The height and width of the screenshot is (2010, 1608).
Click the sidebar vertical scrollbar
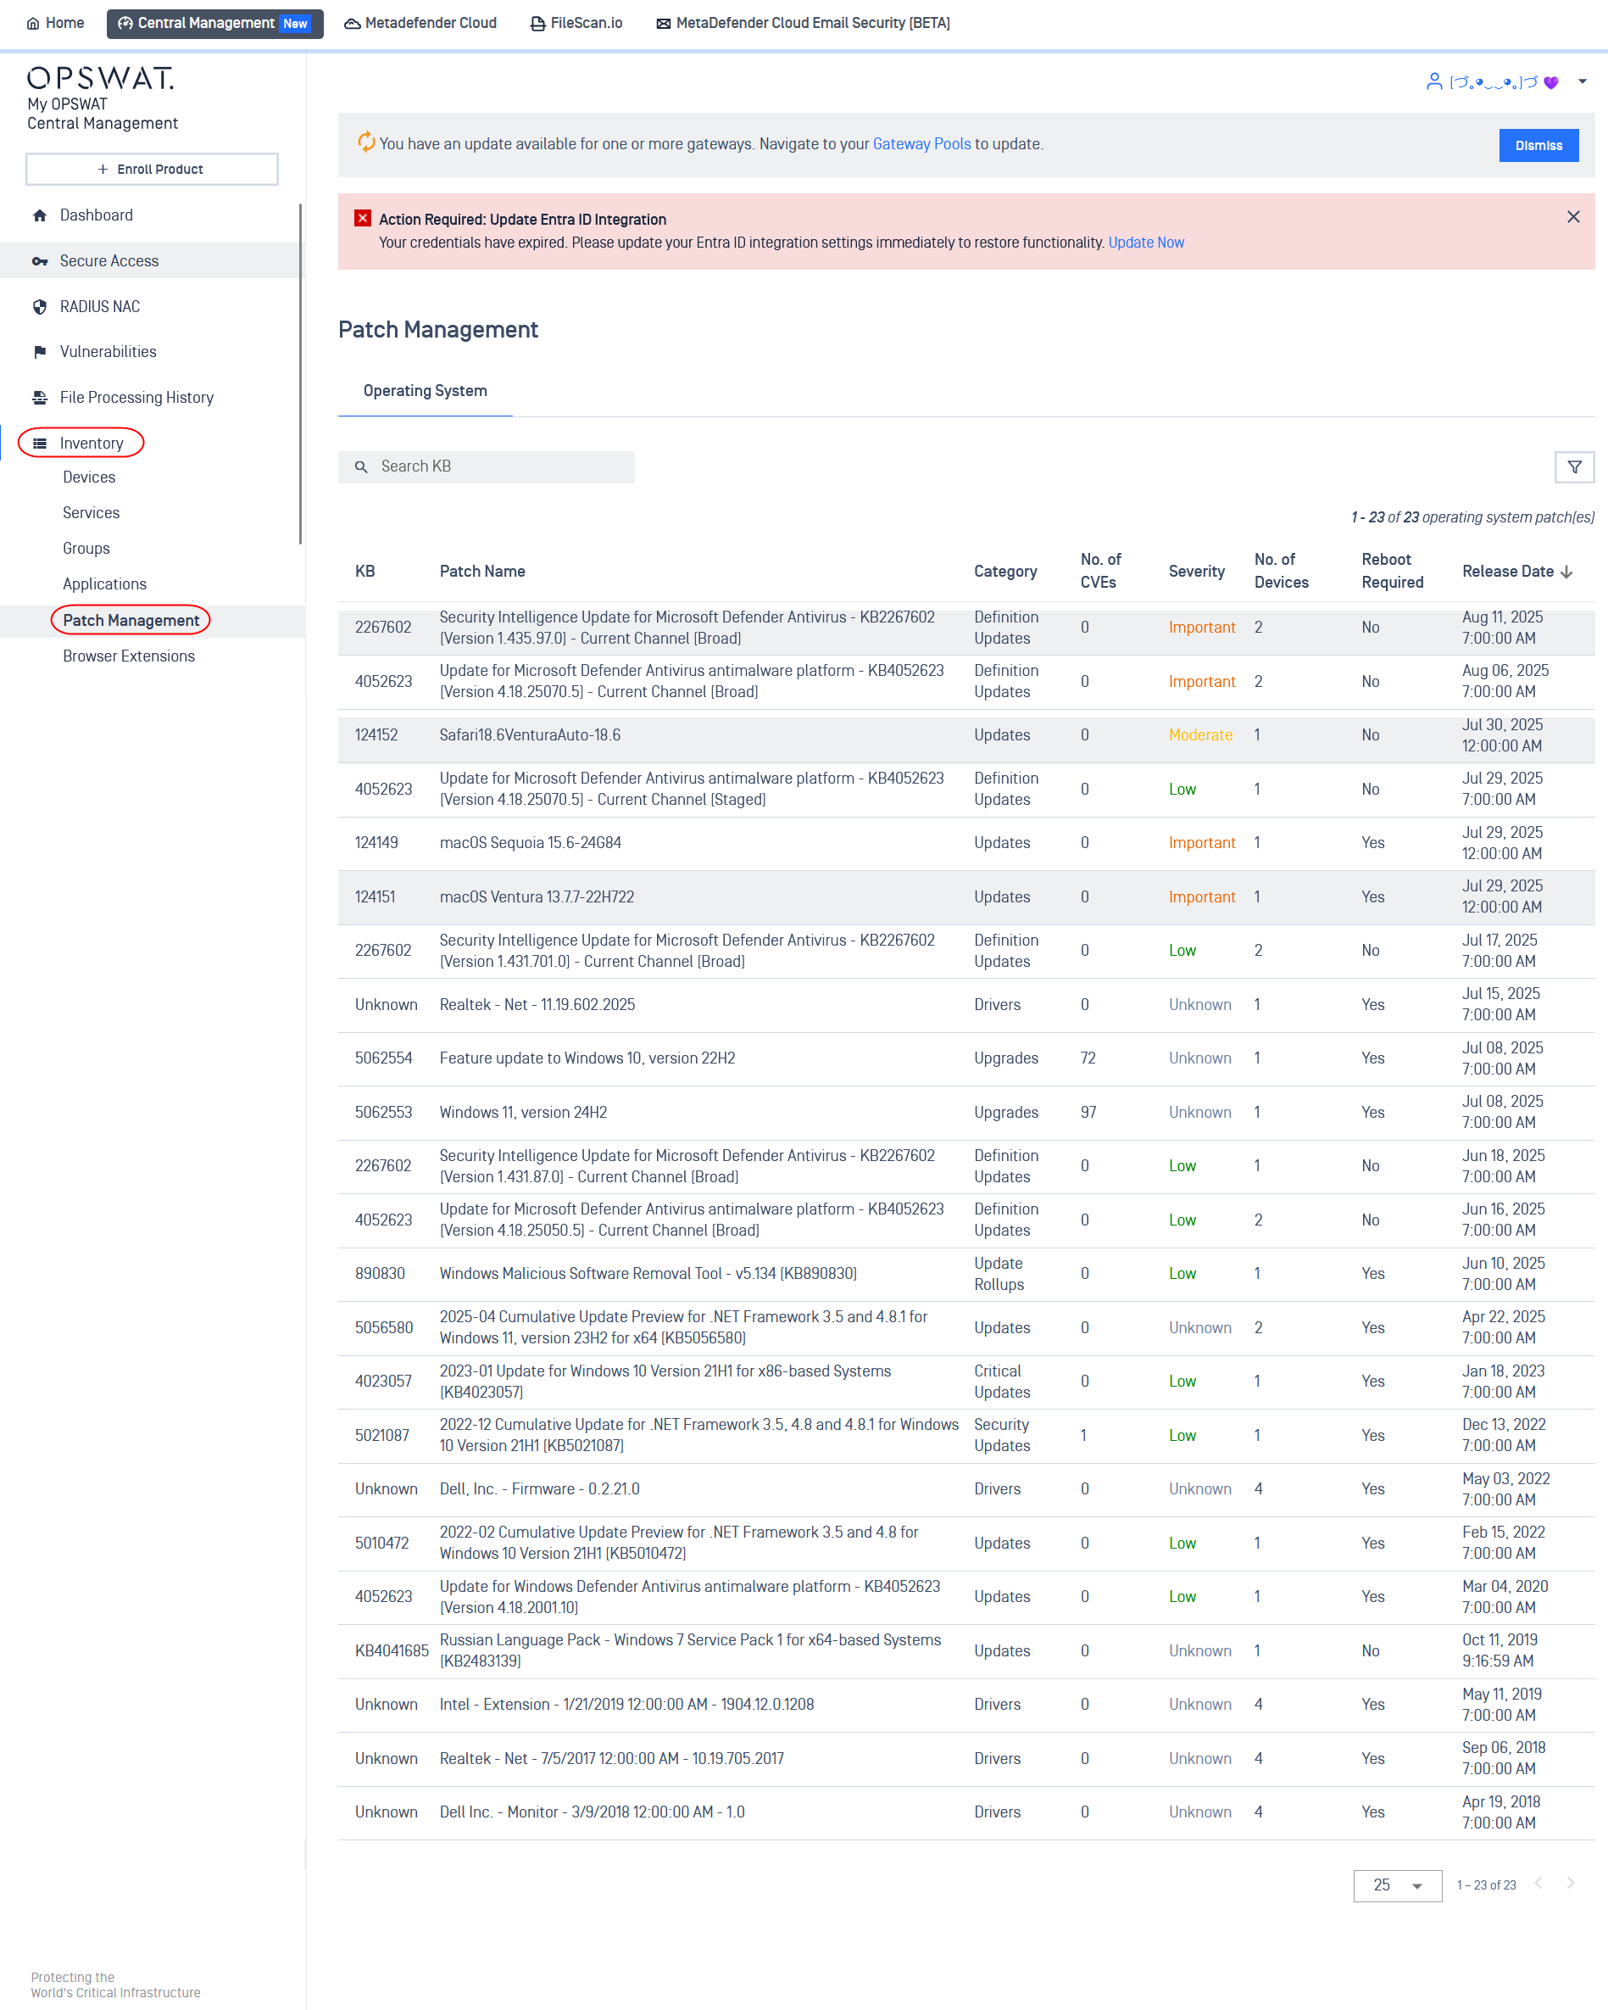tap(300, 373)
